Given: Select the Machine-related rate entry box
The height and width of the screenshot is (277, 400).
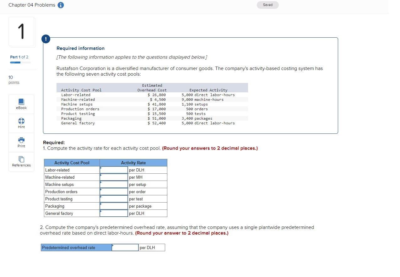Looking at the screenshot, I should (x=113, y=177).
